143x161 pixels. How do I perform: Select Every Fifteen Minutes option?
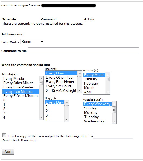21,96
